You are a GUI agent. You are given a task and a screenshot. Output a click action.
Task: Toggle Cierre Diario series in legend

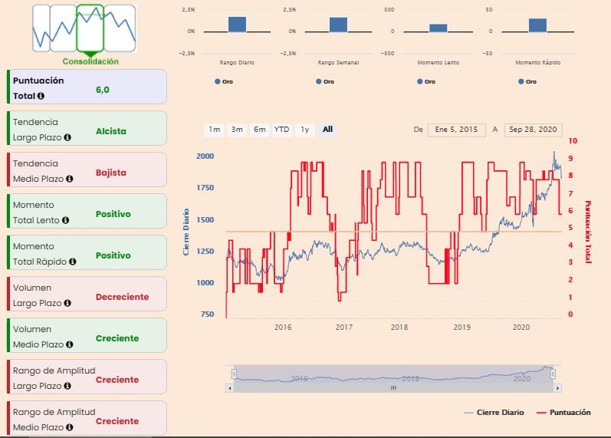[x=494, y=412]
